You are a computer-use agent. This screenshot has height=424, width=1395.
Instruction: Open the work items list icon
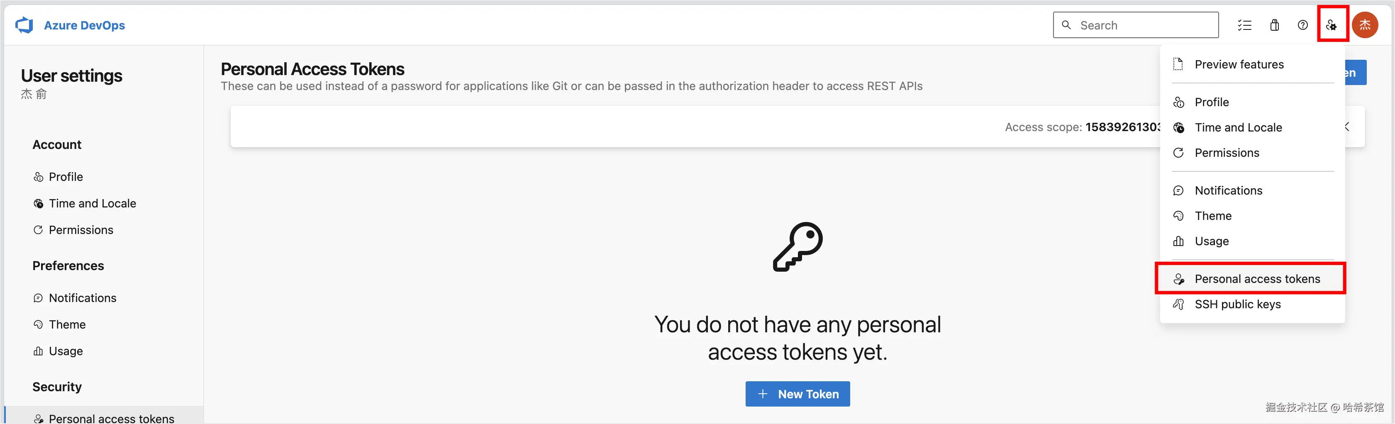(1244, 25)
